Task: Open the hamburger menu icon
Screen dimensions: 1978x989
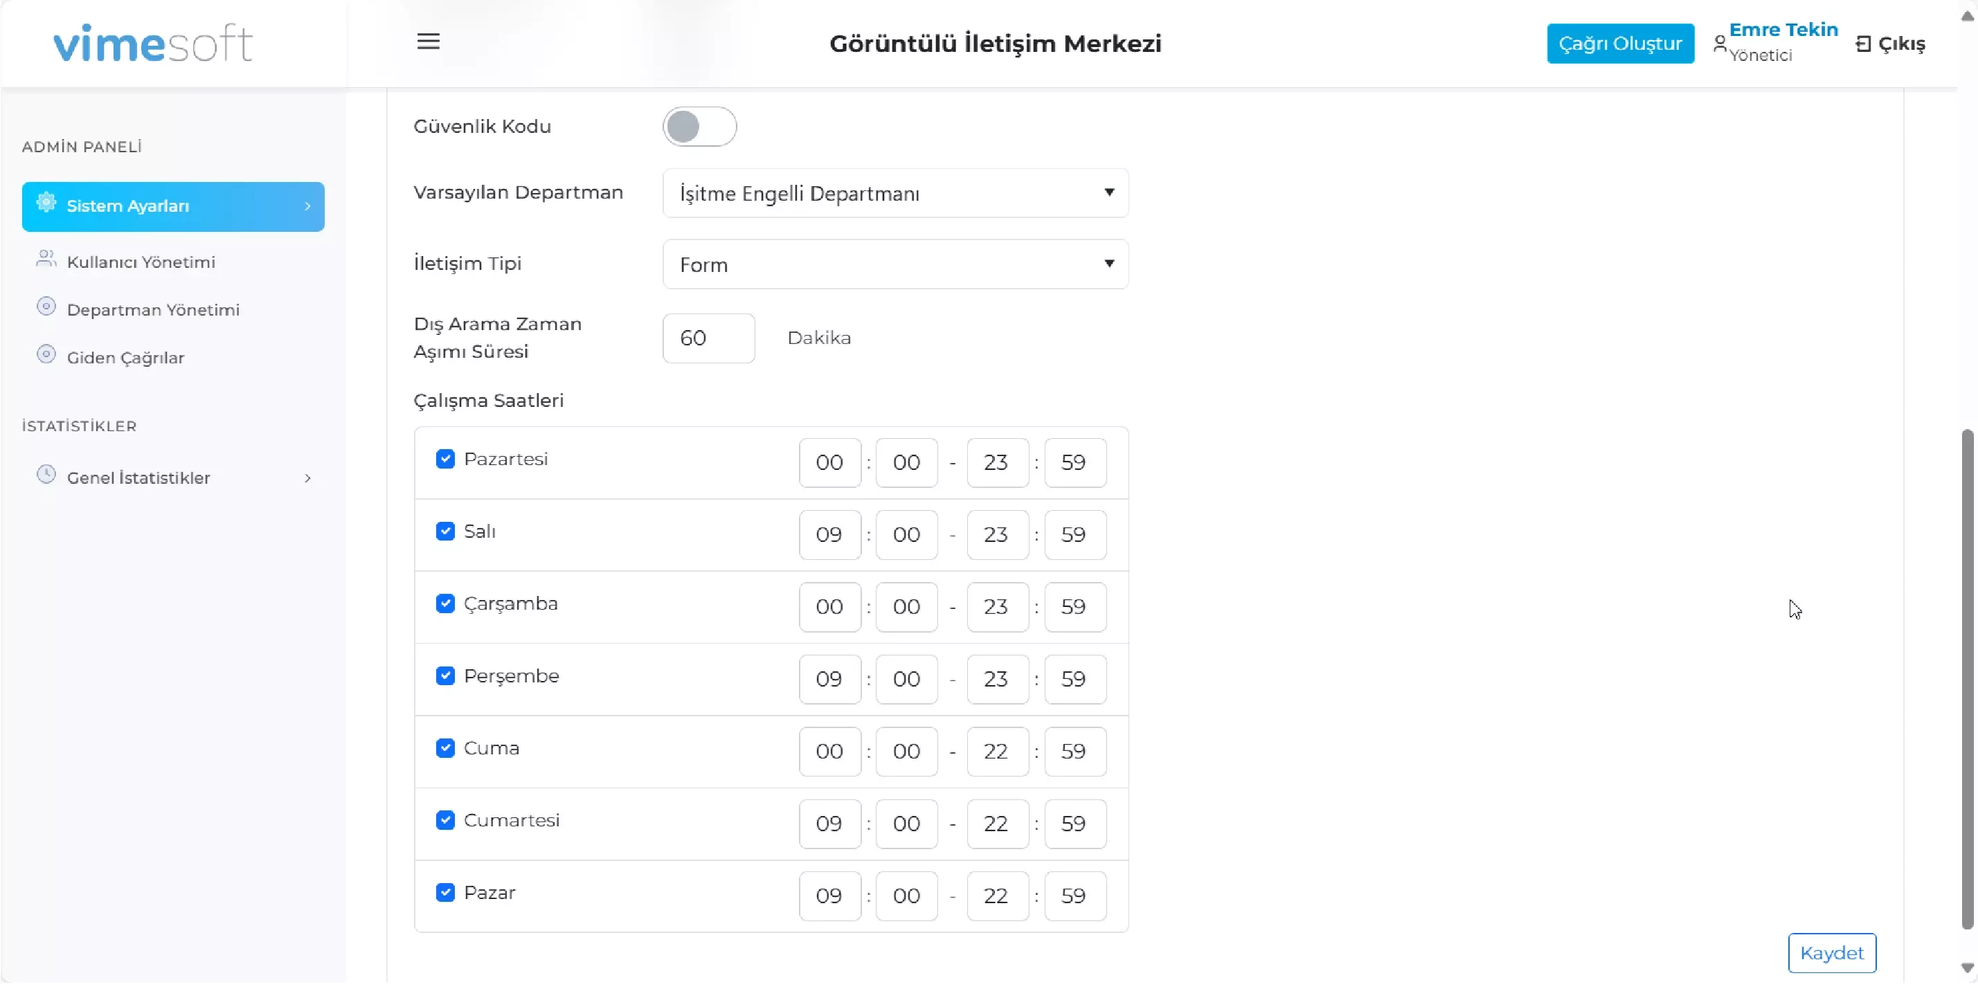Action: (x=429, y=42)
